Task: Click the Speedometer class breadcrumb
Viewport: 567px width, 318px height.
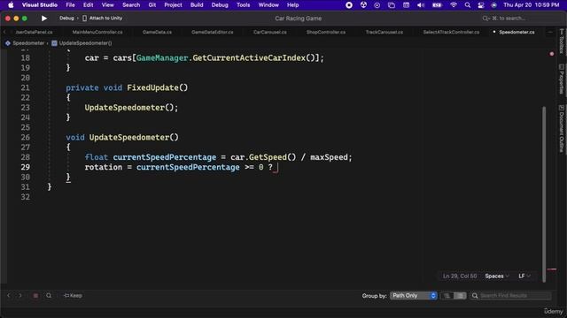Action: [x=25, y=43]
